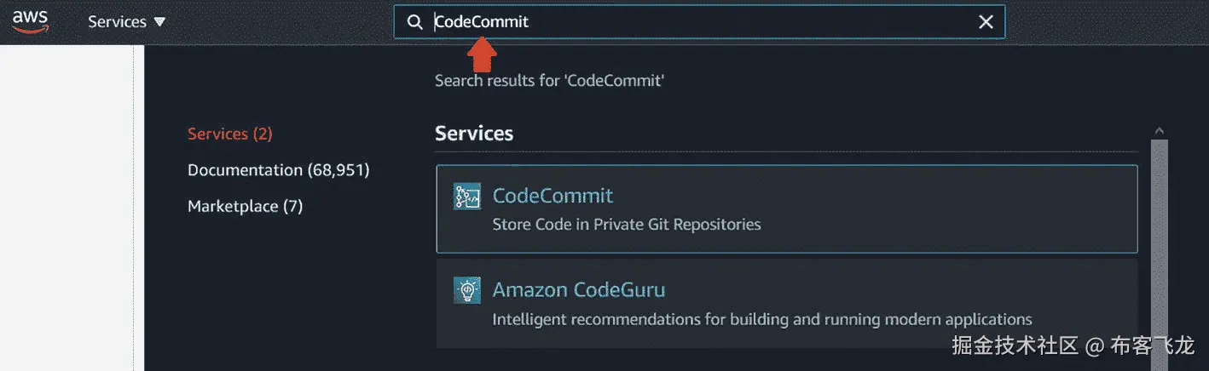The image size is (1209, 371).
Task: Open the Amazon CodeGuru link
Action: pos(579,290)
